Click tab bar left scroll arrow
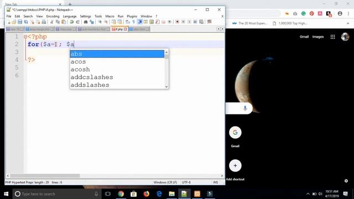This screenshot has height=199, width=354. (218, 29)
